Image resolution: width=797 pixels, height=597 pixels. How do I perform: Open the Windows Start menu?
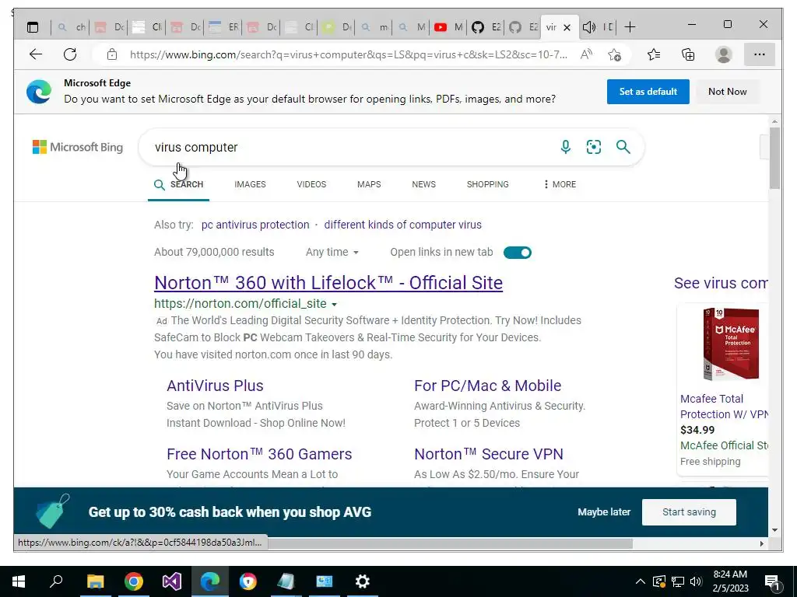point(19,581)
